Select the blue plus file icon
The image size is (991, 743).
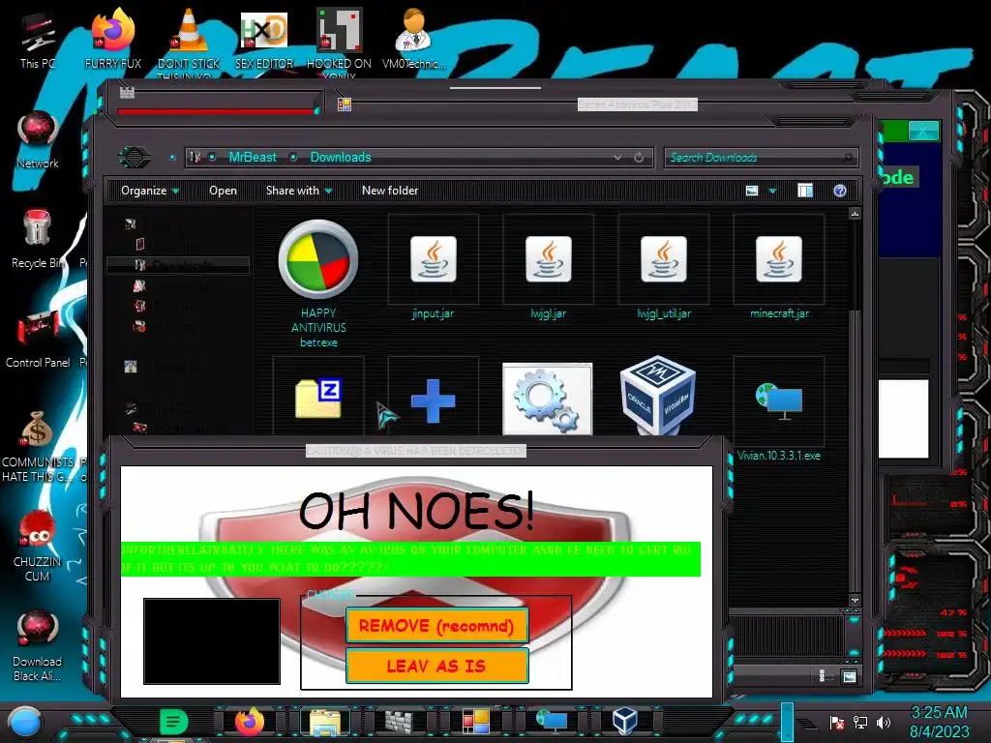(x=433, y=401)
